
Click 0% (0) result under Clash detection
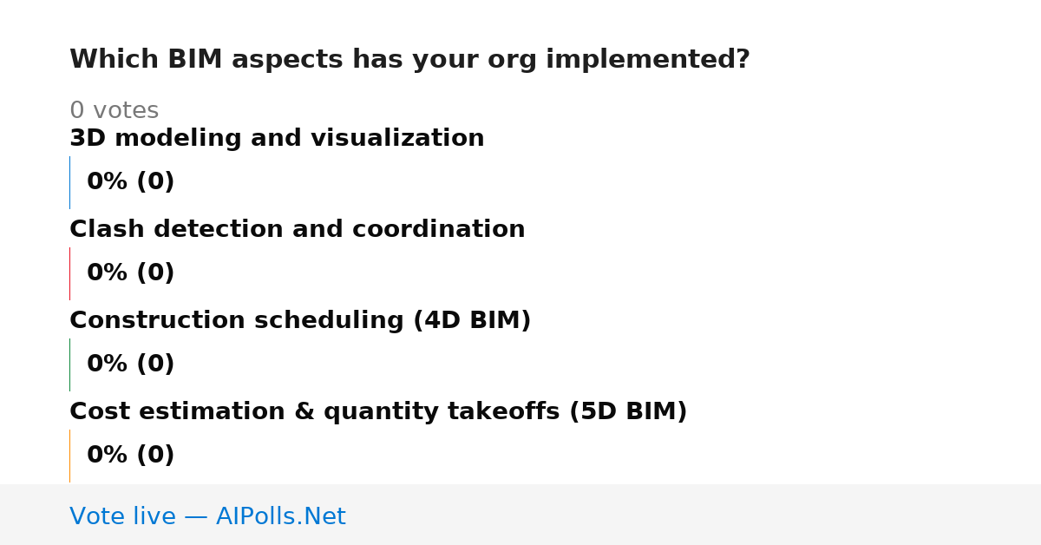[x=131, y=273]
